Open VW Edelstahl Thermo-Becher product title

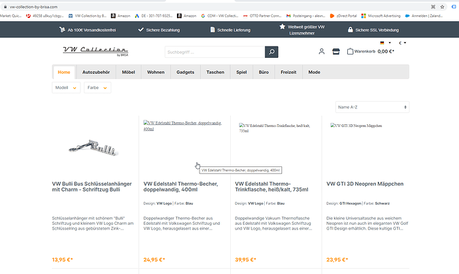[181, 186]
